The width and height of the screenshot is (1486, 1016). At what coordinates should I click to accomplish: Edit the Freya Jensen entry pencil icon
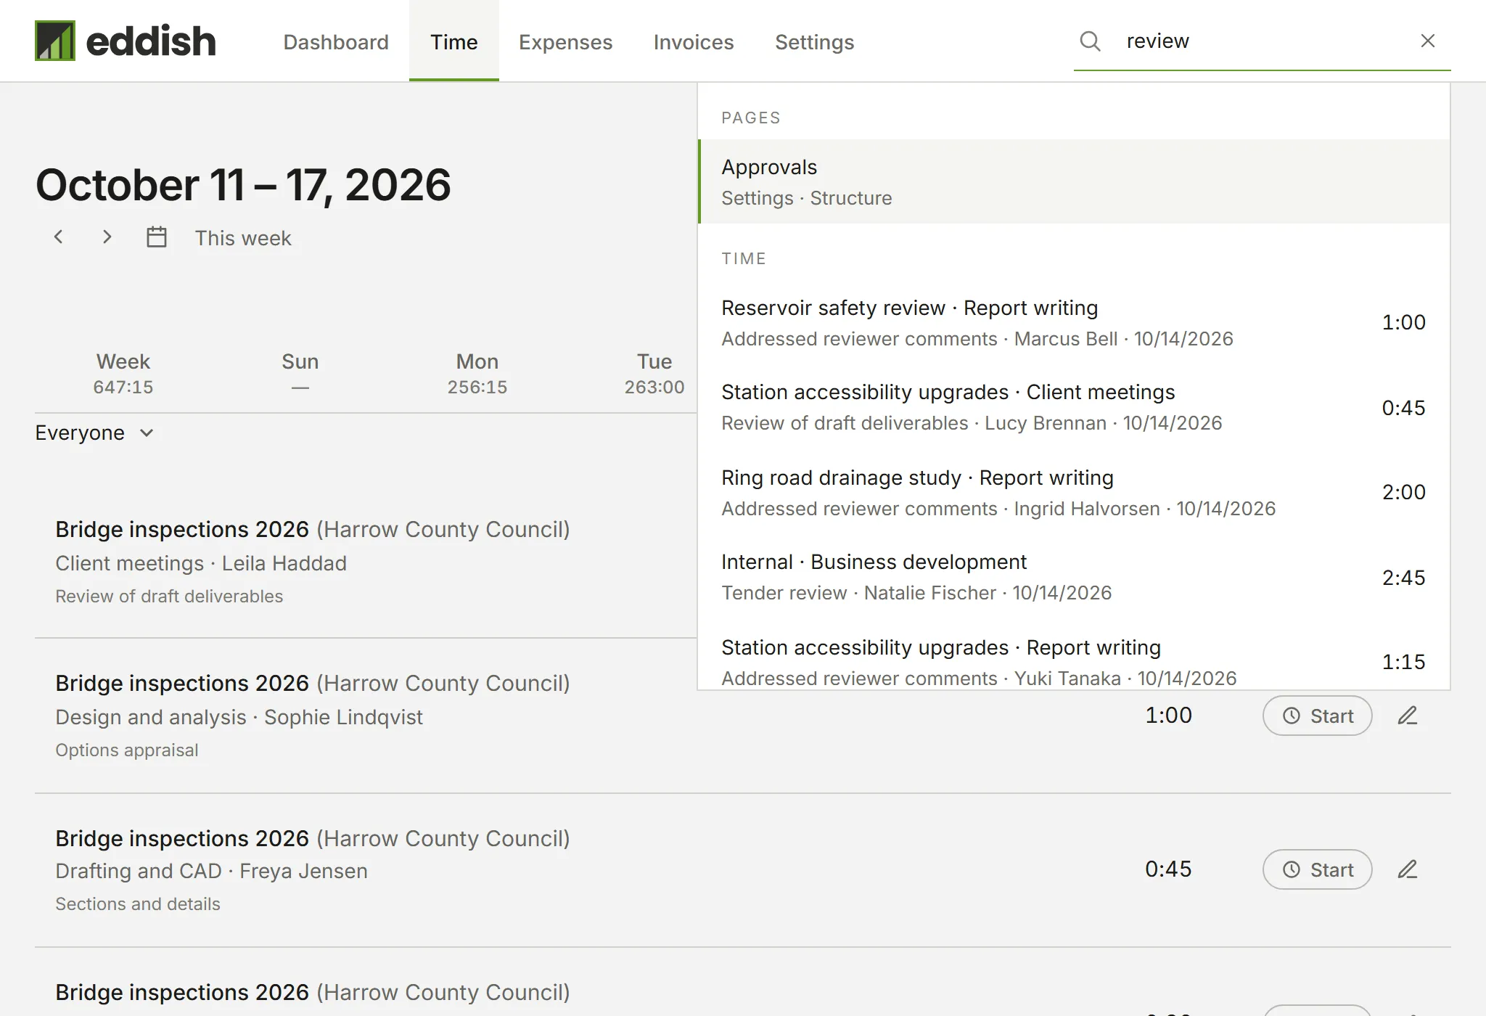(x=1408, y=869)
